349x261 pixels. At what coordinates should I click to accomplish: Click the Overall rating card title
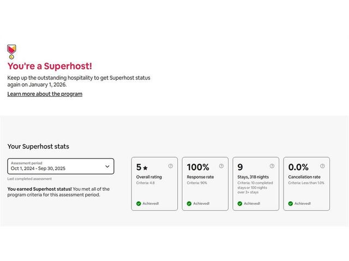coord(149,177)
